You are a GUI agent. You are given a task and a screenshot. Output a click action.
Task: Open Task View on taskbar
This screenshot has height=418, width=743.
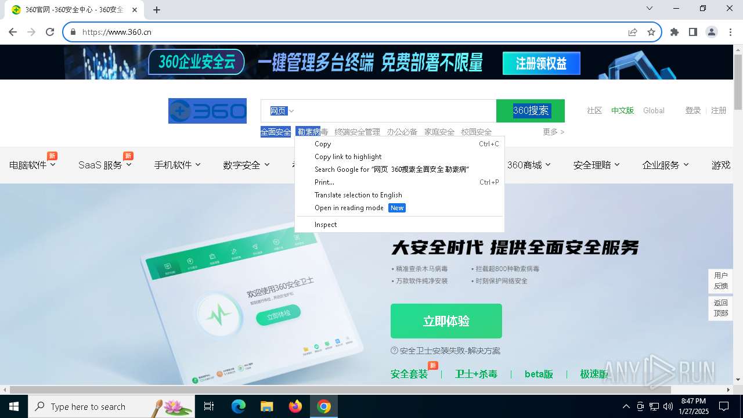pos(209,406)
